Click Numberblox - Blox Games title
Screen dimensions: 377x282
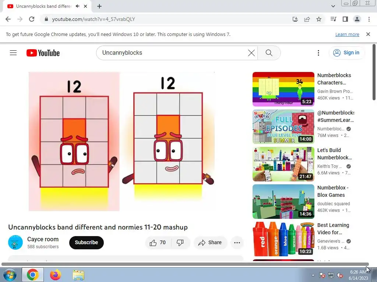333,191
